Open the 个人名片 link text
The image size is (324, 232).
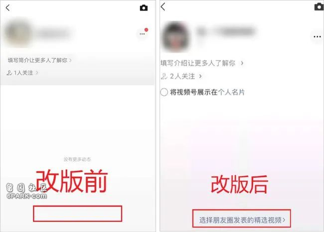(x=231, y=92)
